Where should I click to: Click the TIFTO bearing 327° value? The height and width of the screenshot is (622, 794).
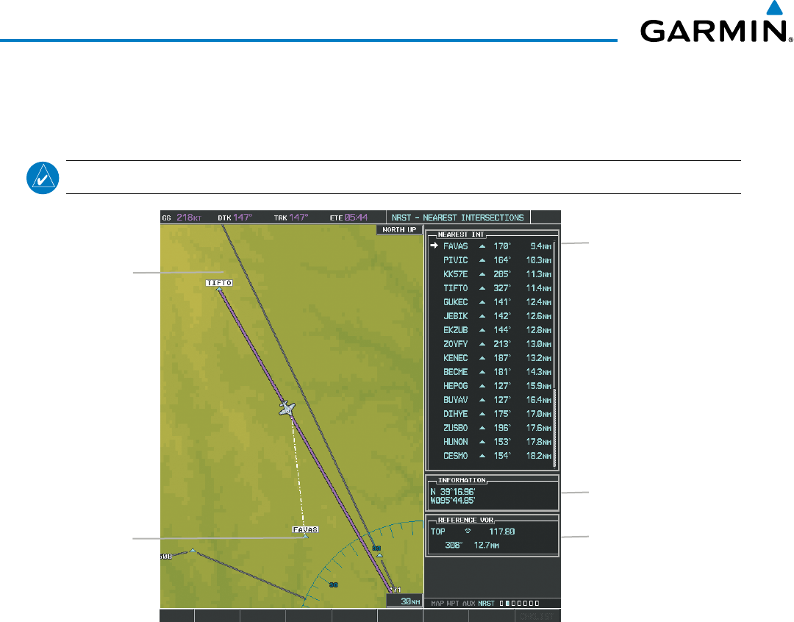coord(502,288)
